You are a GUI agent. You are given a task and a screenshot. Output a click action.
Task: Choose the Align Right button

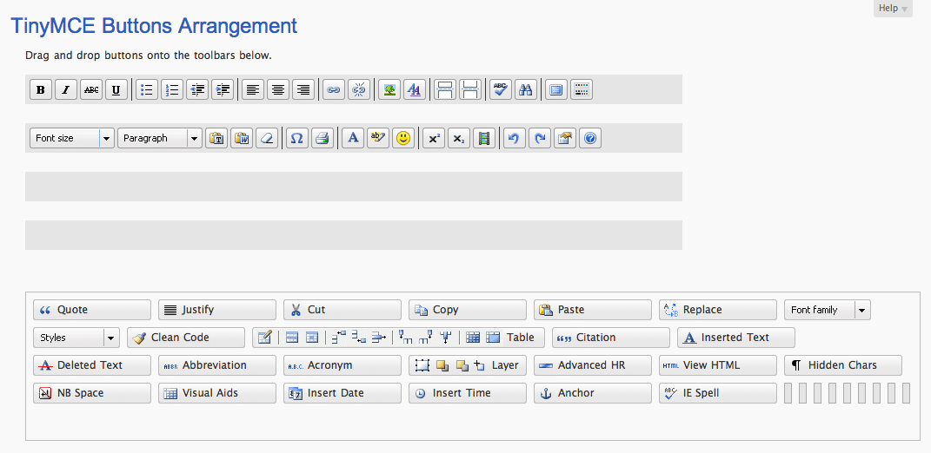tap(303, 89)
